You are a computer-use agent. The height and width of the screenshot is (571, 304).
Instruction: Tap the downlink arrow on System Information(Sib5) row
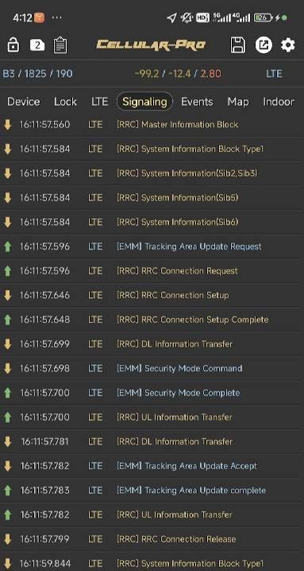8,198
